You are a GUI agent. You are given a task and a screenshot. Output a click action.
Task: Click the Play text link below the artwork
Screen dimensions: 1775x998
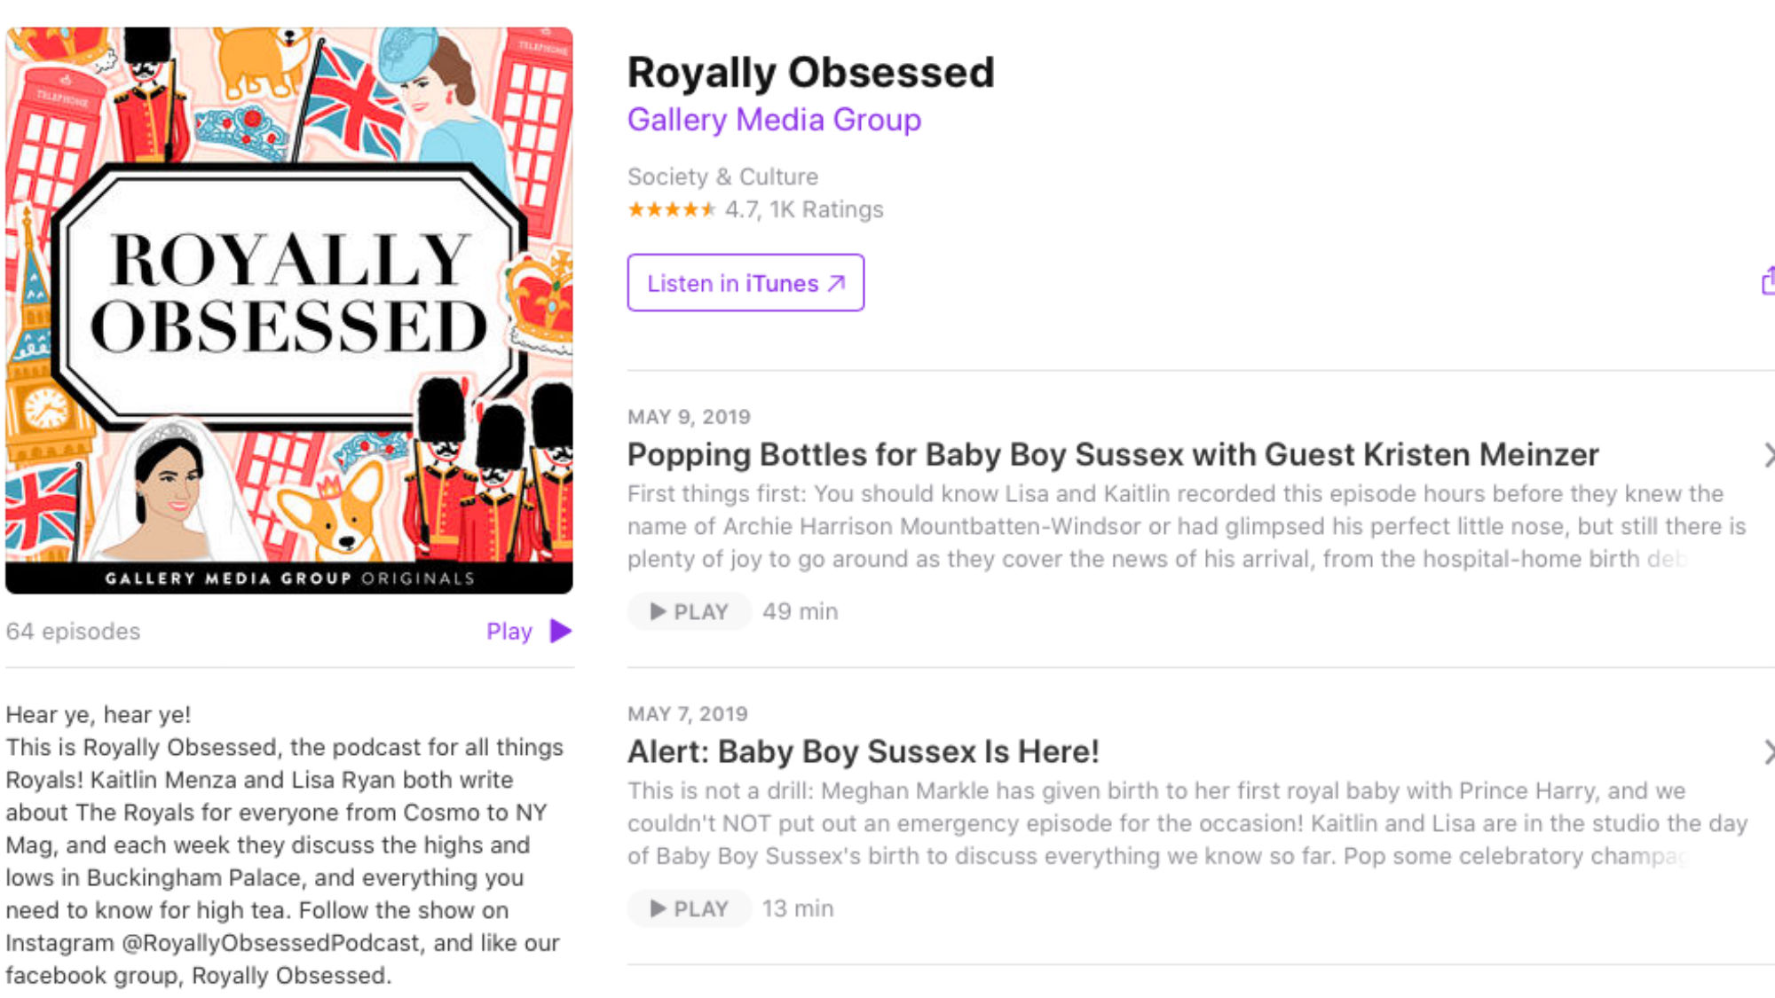509,632
